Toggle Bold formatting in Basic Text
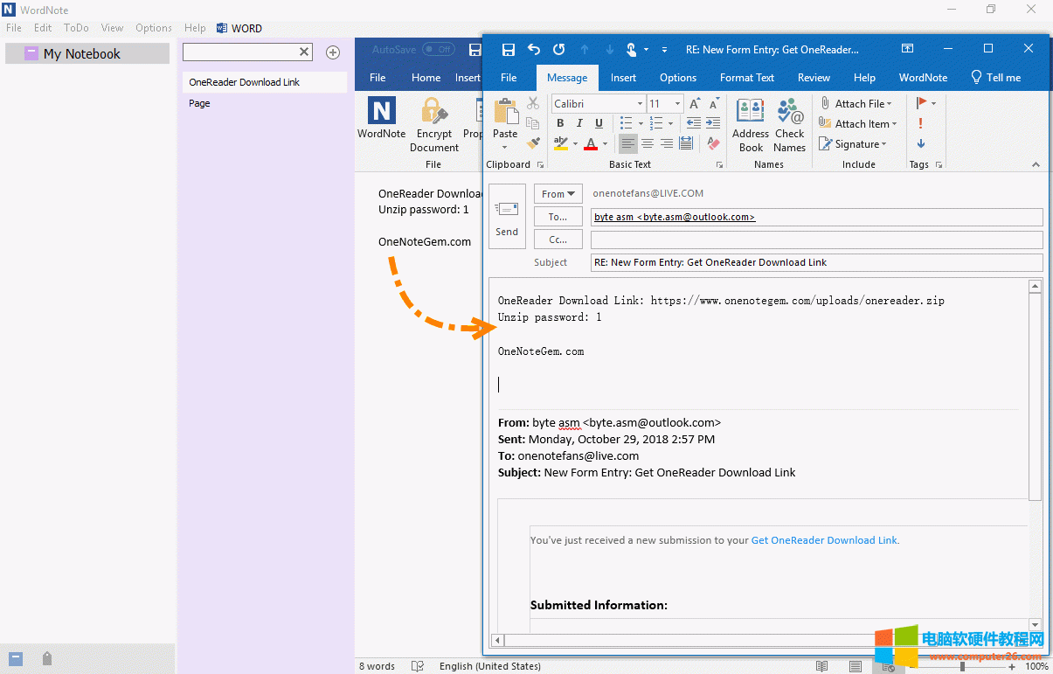The height and width of the screenshot is (674, 1053). pyautogui.click(x=560, y=123)
